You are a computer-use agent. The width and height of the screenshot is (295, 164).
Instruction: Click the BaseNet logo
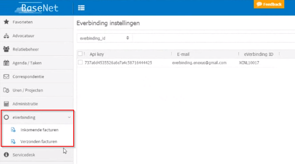pos(37,8)
